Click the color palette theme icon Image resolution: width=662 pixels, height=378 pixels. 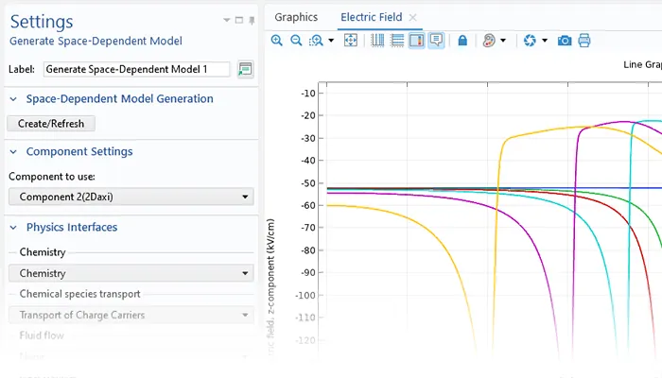pyautogui.click(x=489, y=41)
